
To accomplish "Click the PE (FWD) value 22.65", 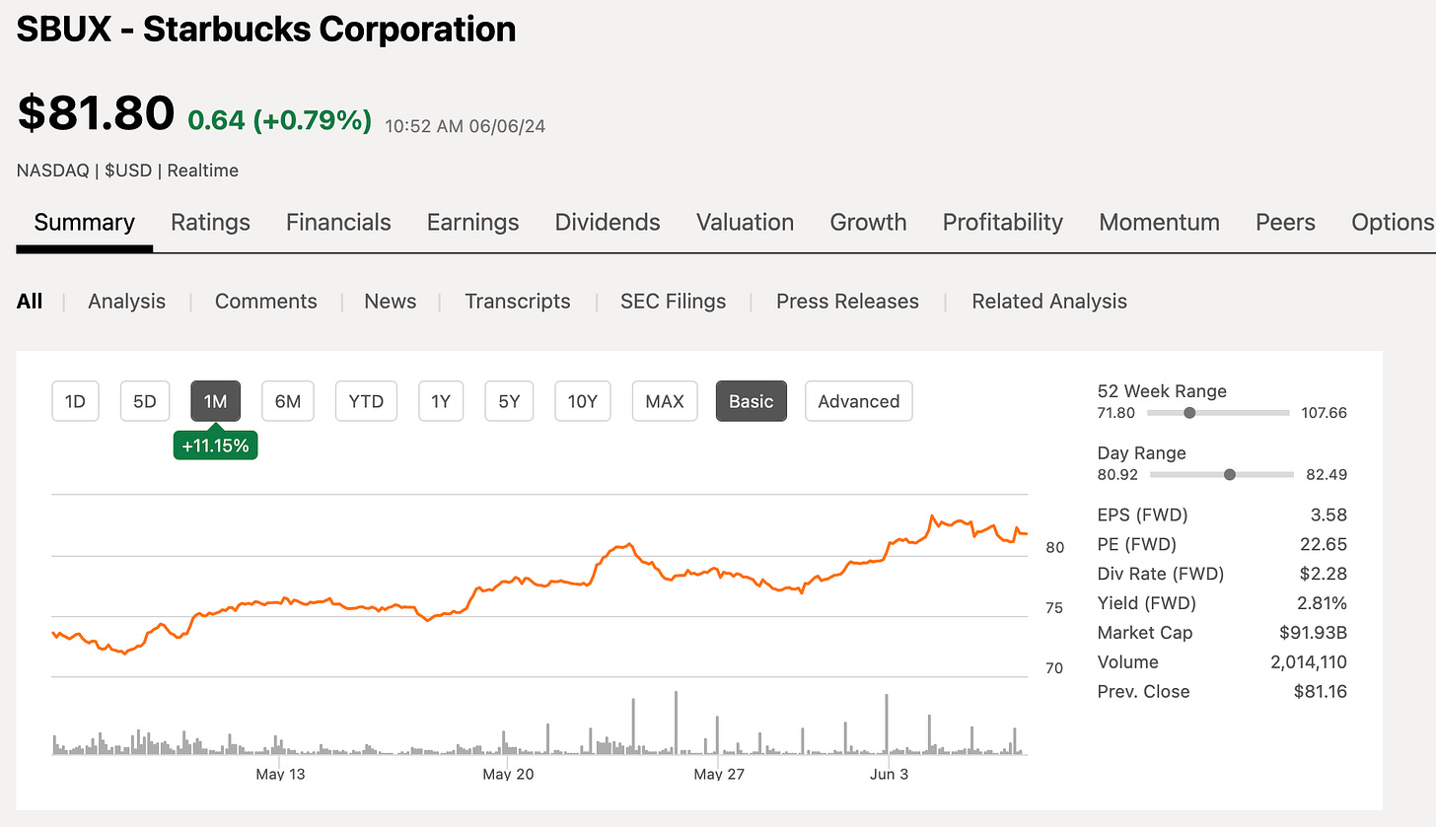I will point(1326,544).
